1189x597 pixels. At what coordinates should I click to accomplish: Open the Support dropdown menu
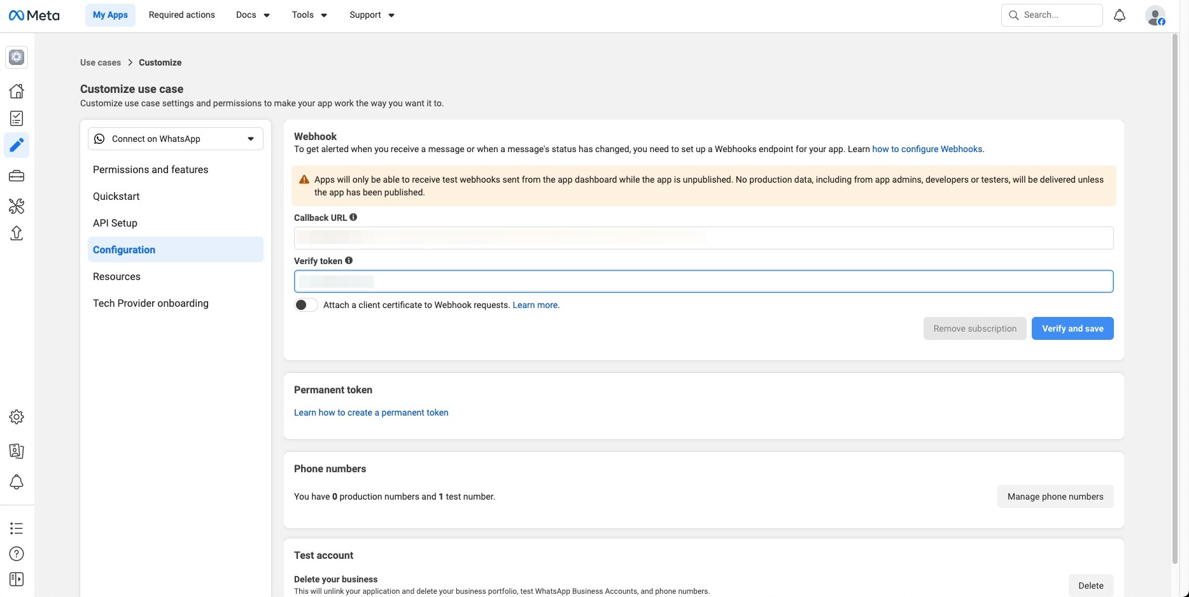(x=372, y=15)
